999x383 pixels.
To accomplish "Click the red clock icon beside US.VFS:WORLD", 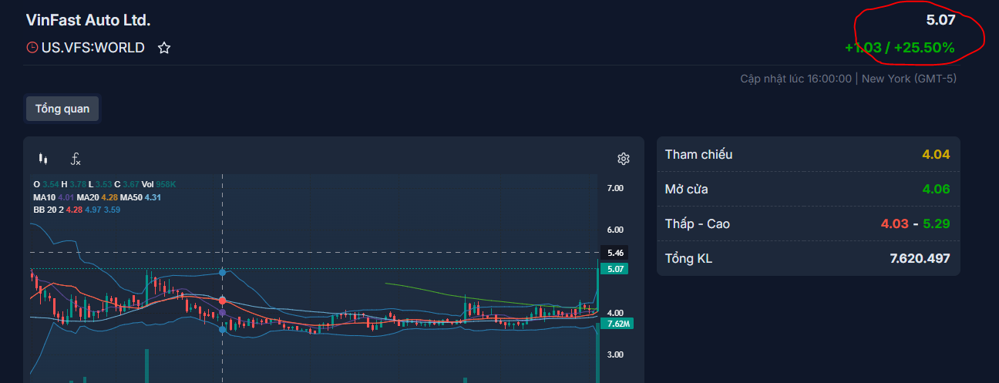I will [32, 48].
